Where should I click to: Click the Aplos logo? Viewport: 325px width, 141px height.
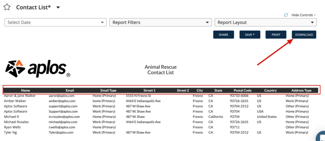pos(38,69)
